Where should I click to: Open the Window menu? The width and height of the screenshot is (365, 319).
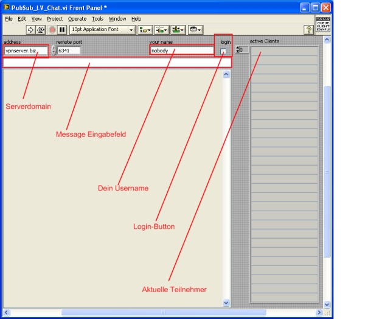(117, 19)
